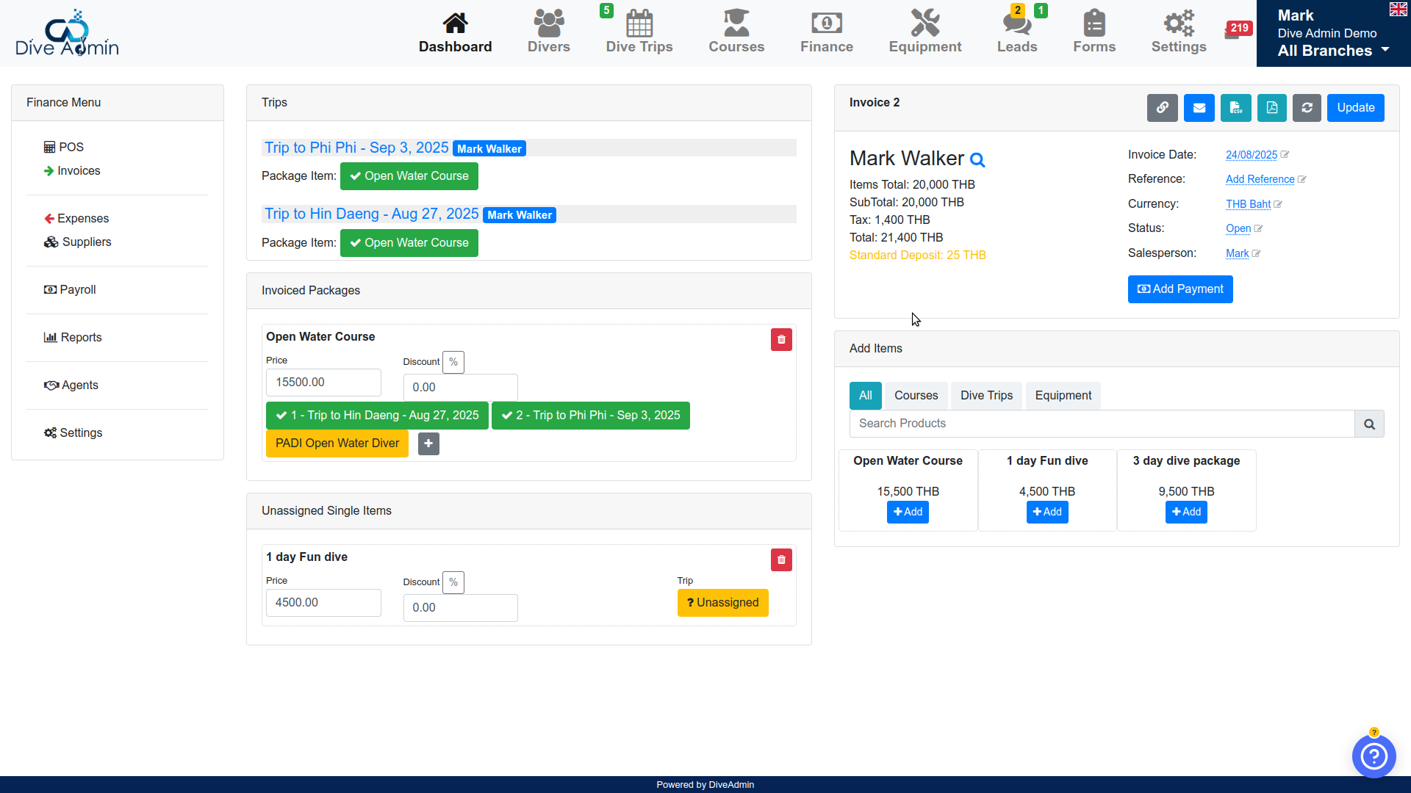Image resolution: width=1411 pixels, height=793 pixels.
Task: Click the plus expander next to PADI Open Water Diver
Action: click(x=428, y=443)
